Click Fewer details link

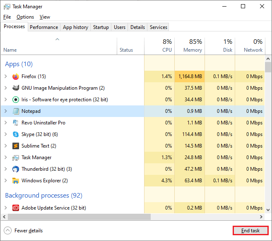[29, 231]
